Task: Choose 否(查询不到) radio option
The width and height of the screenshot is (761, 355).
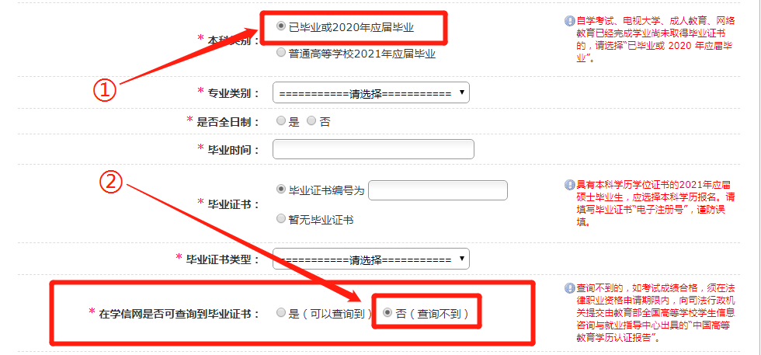Action: coord(387,313)
